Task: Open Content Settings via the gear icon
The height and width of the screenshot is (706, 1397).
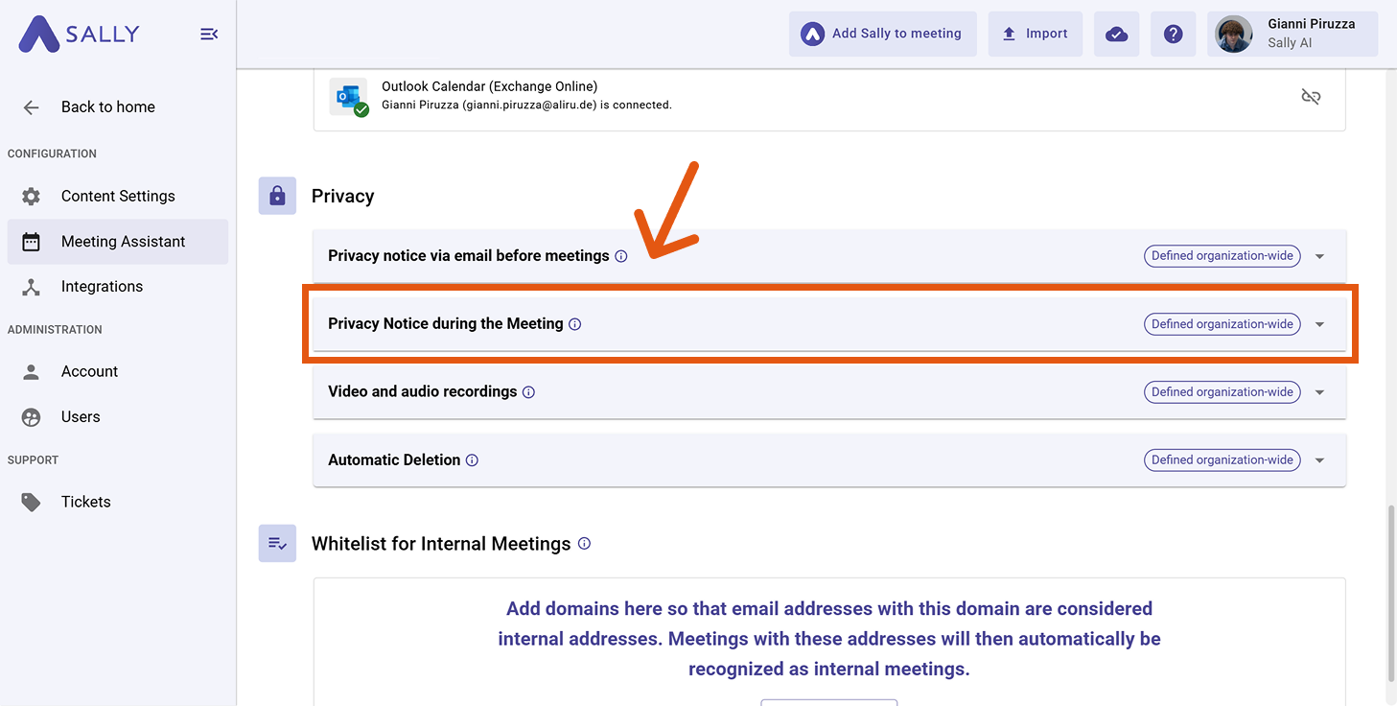Action: pos(31,196)
